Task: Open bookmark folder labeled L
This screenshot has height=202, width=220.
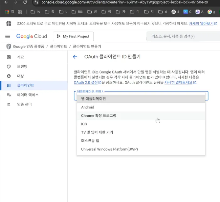Action: [x=63, y=12]
